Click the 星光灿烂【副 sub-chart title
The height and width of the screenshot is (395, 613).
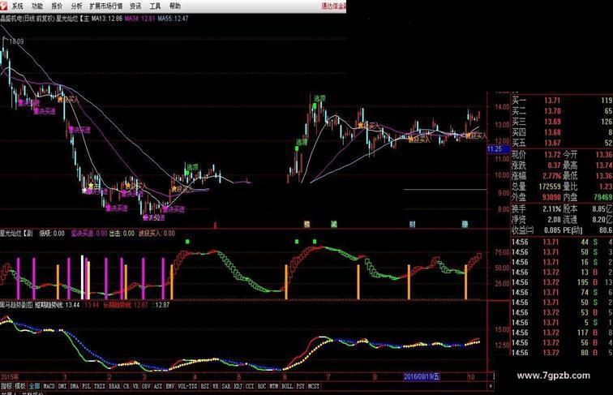click(x=16, y=234)
